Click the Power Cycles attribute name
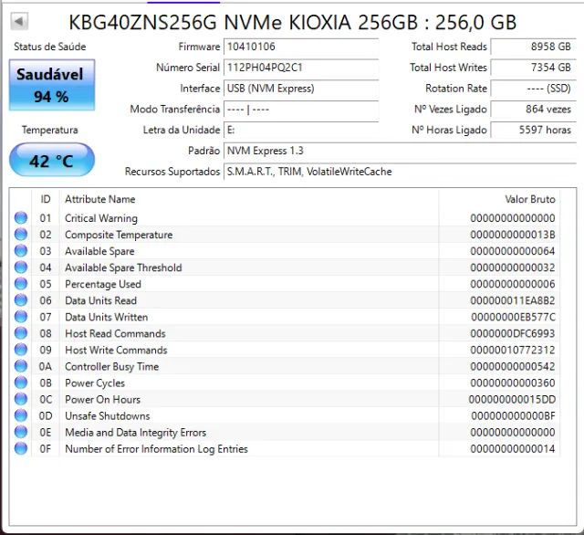Viewport: 584px width, 535px height. point(95,383)
